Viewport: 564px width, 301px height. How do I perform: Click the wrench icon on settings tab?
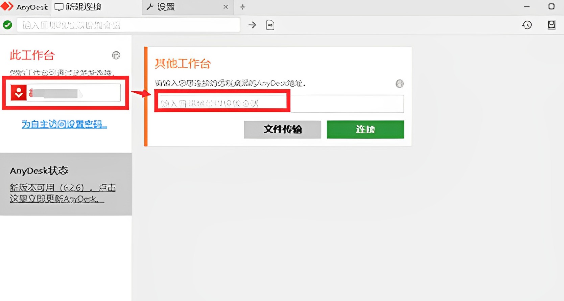point(150,7)
